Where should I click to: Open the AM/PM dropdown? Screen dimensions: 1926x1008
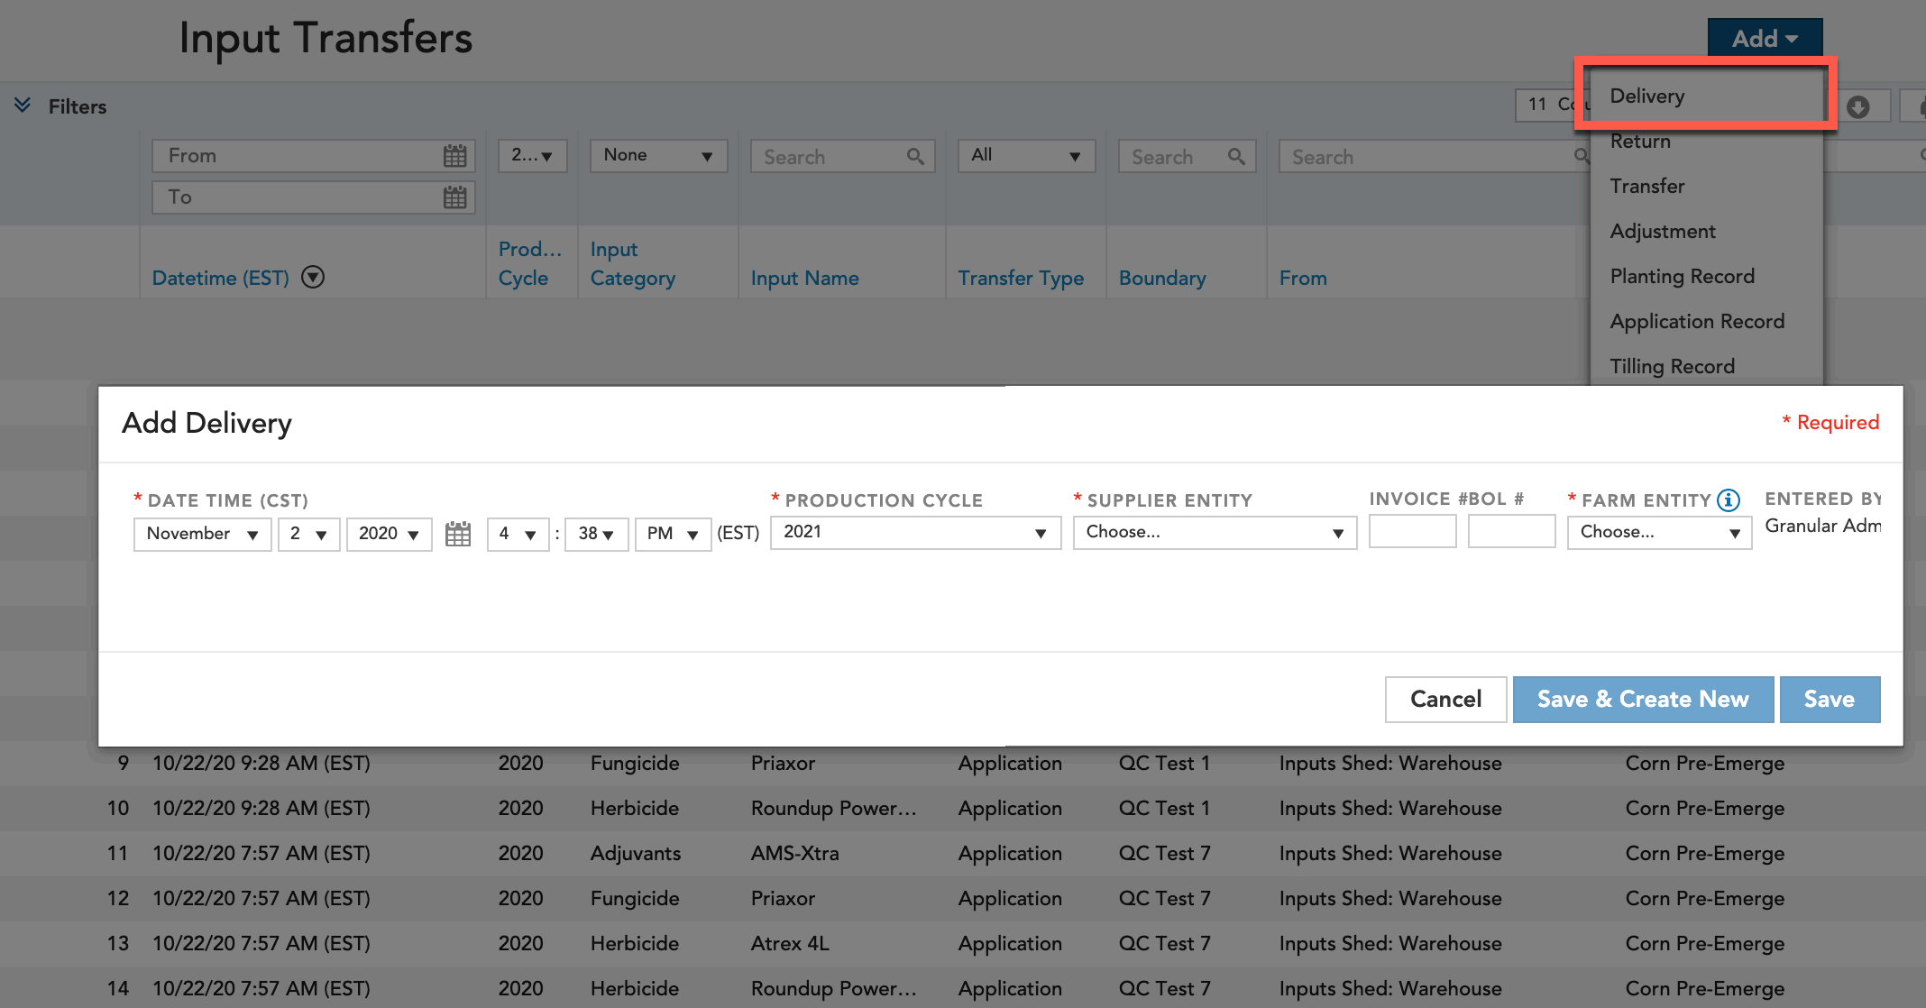click(x=673, y=534)
